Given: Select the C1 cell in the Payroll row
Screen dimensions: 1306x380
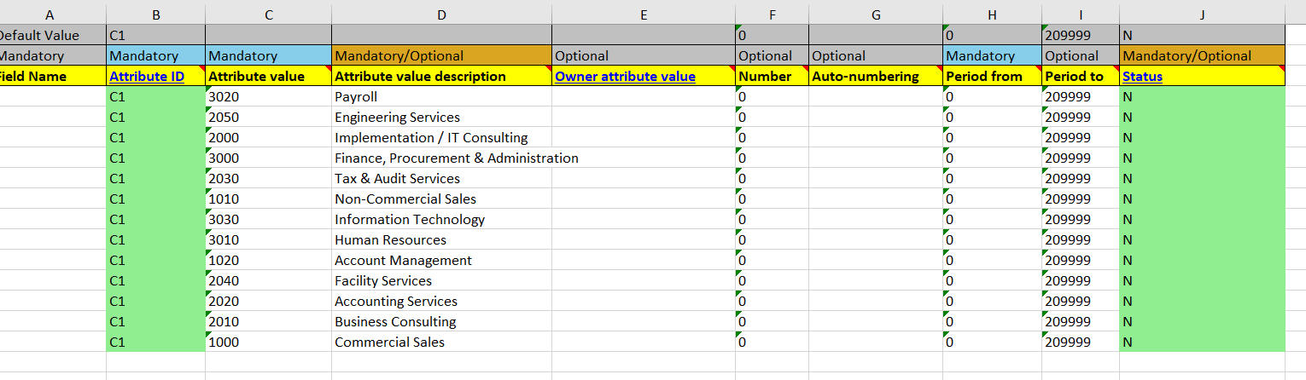Looking at the screenshot, I should coord(156,96).
